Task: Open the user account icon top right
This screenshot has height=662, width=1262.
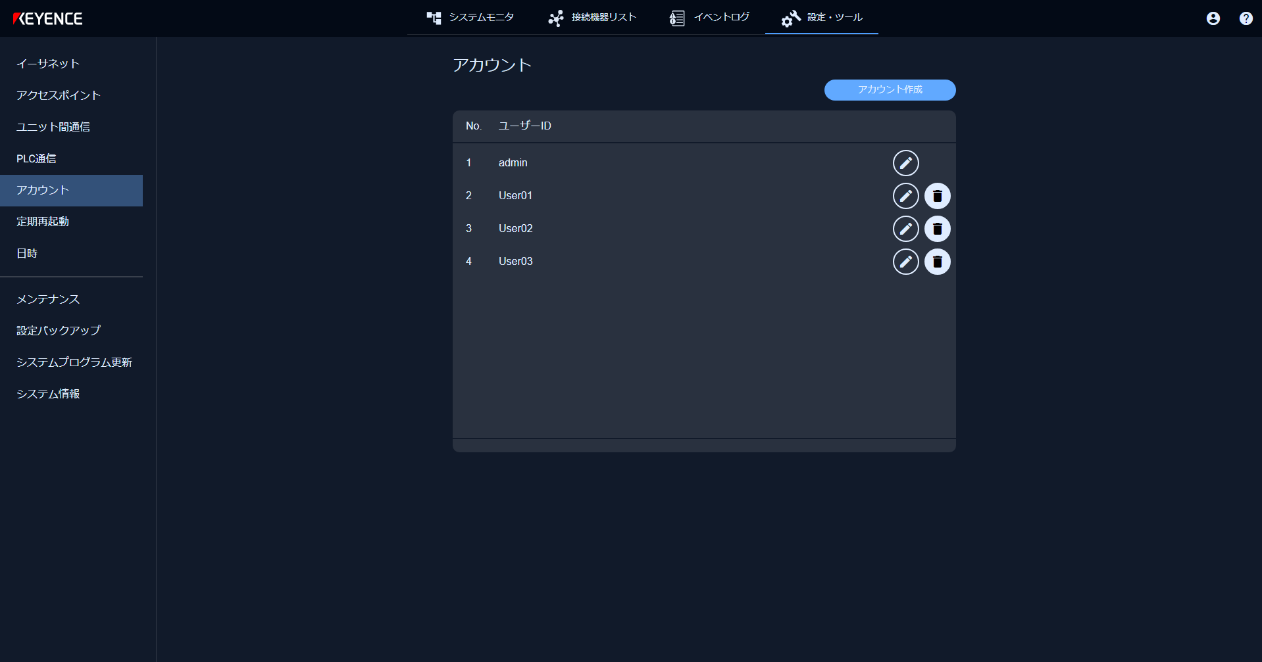Action: 1213,18
